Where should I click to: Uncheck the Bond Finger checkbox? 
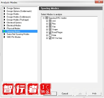click(x=50, y=32)
